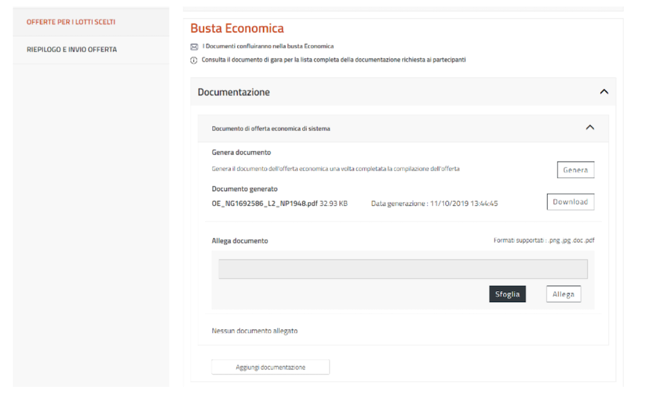Click the Data generazione timestamp
Screen dimensions: 660x398
click(x=434, y=204)
